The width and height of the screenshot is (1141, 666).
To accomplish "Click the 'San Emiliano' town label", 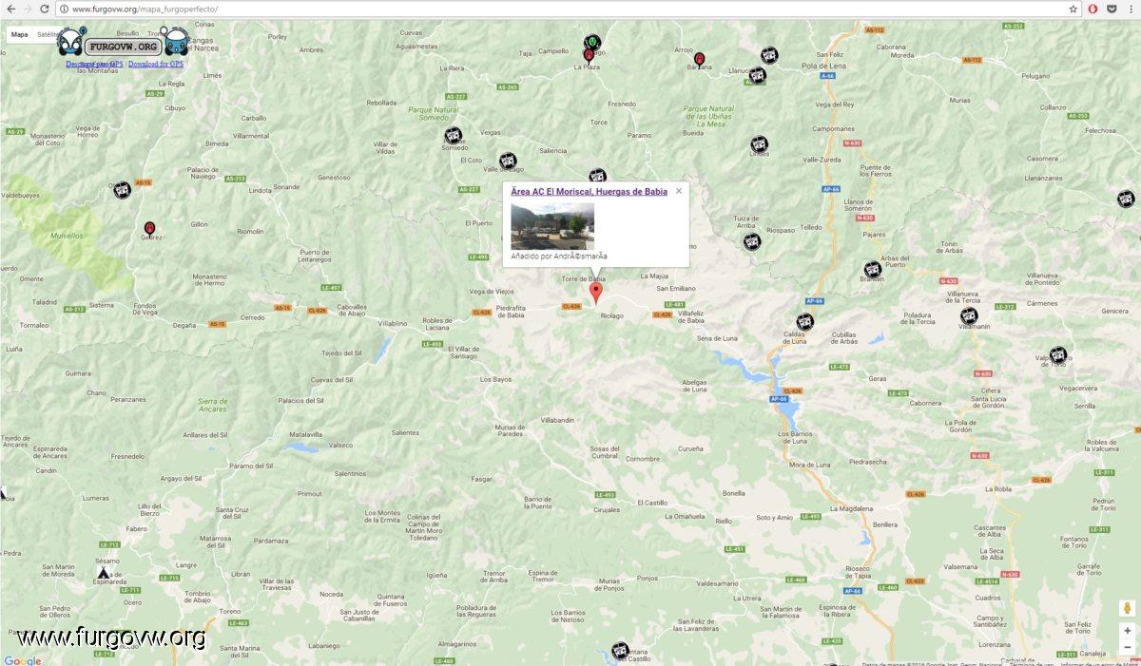I will (676, 288).
